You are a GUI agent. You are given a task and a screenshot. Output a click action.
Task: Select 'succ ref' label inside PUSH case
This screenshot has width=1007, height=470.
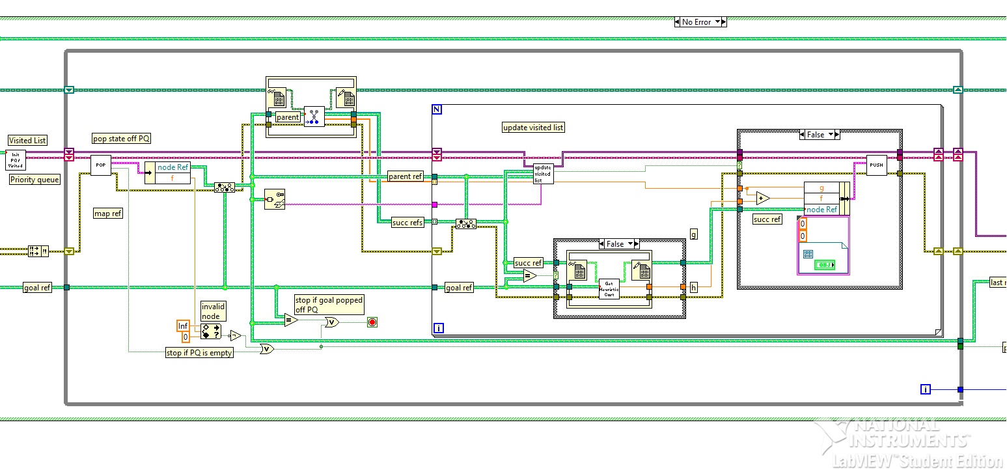pyautogui.click(x=767, y=219)
